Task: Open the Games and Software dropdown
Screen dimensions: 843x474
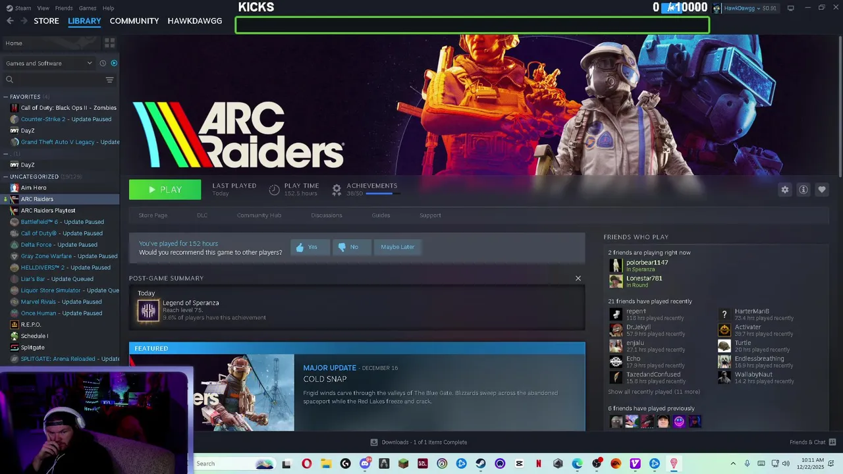Action: [49, 63]
